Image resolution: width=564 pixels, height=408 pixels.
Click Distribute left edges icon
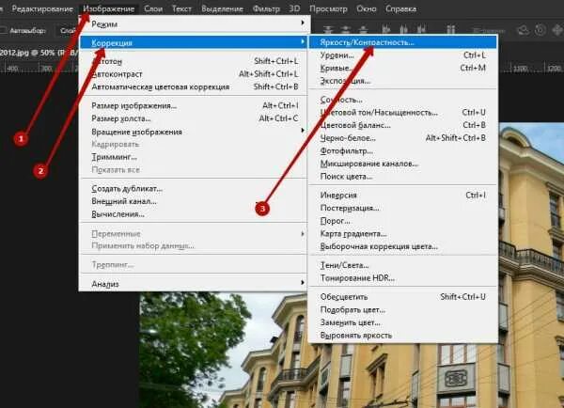coord(386,30)
